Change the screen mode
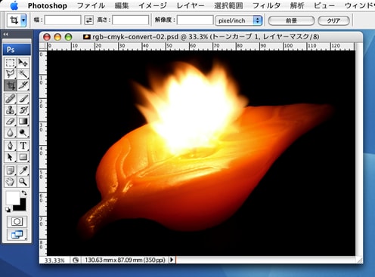The width and height of the screenshot is (375, 277). 17,235
